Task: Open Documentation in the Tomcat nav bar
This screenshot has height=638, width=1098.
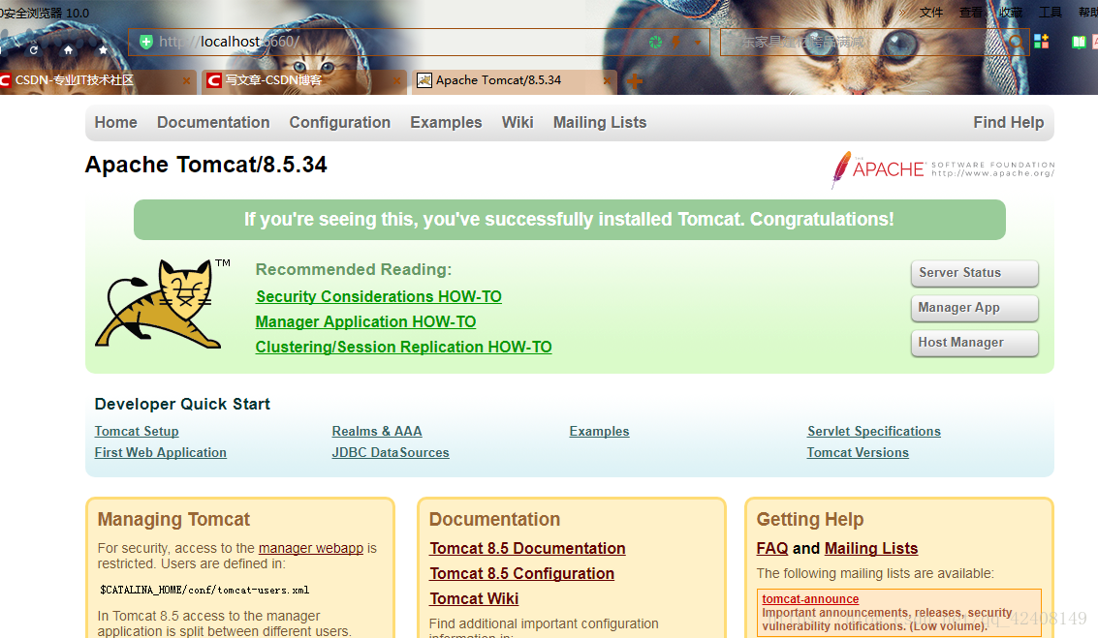Action: 213,122
